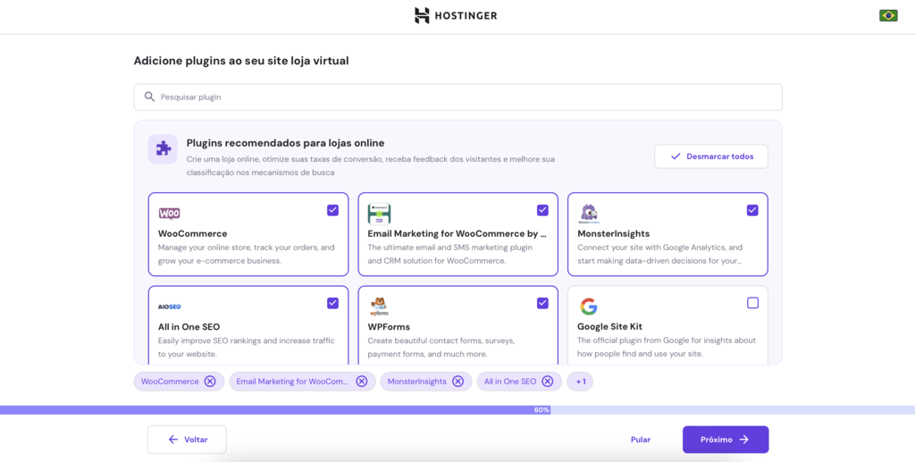
Task: Check the Google Site Kit checkbox
Action: coord(752,303)
